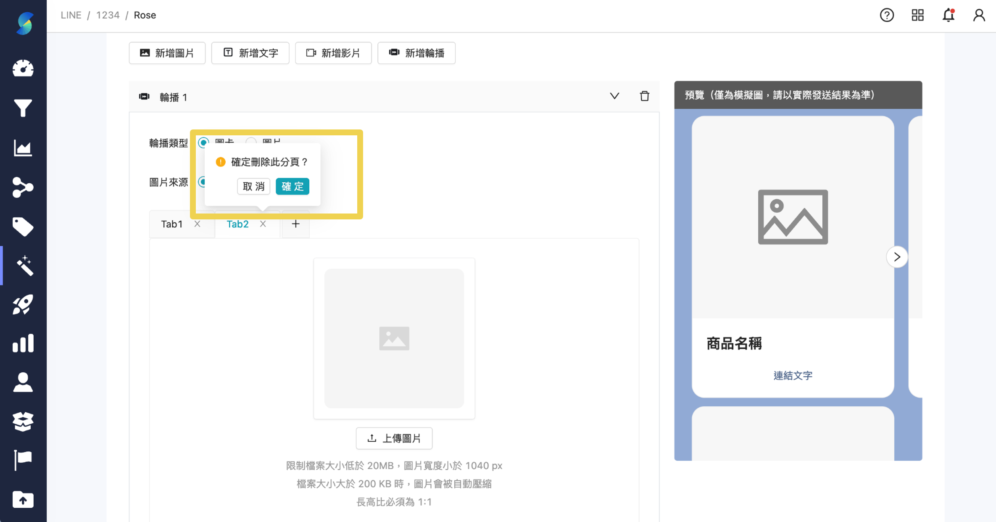
Task: Switch to the Tab1 tab
Action: (x=171, y=224)
